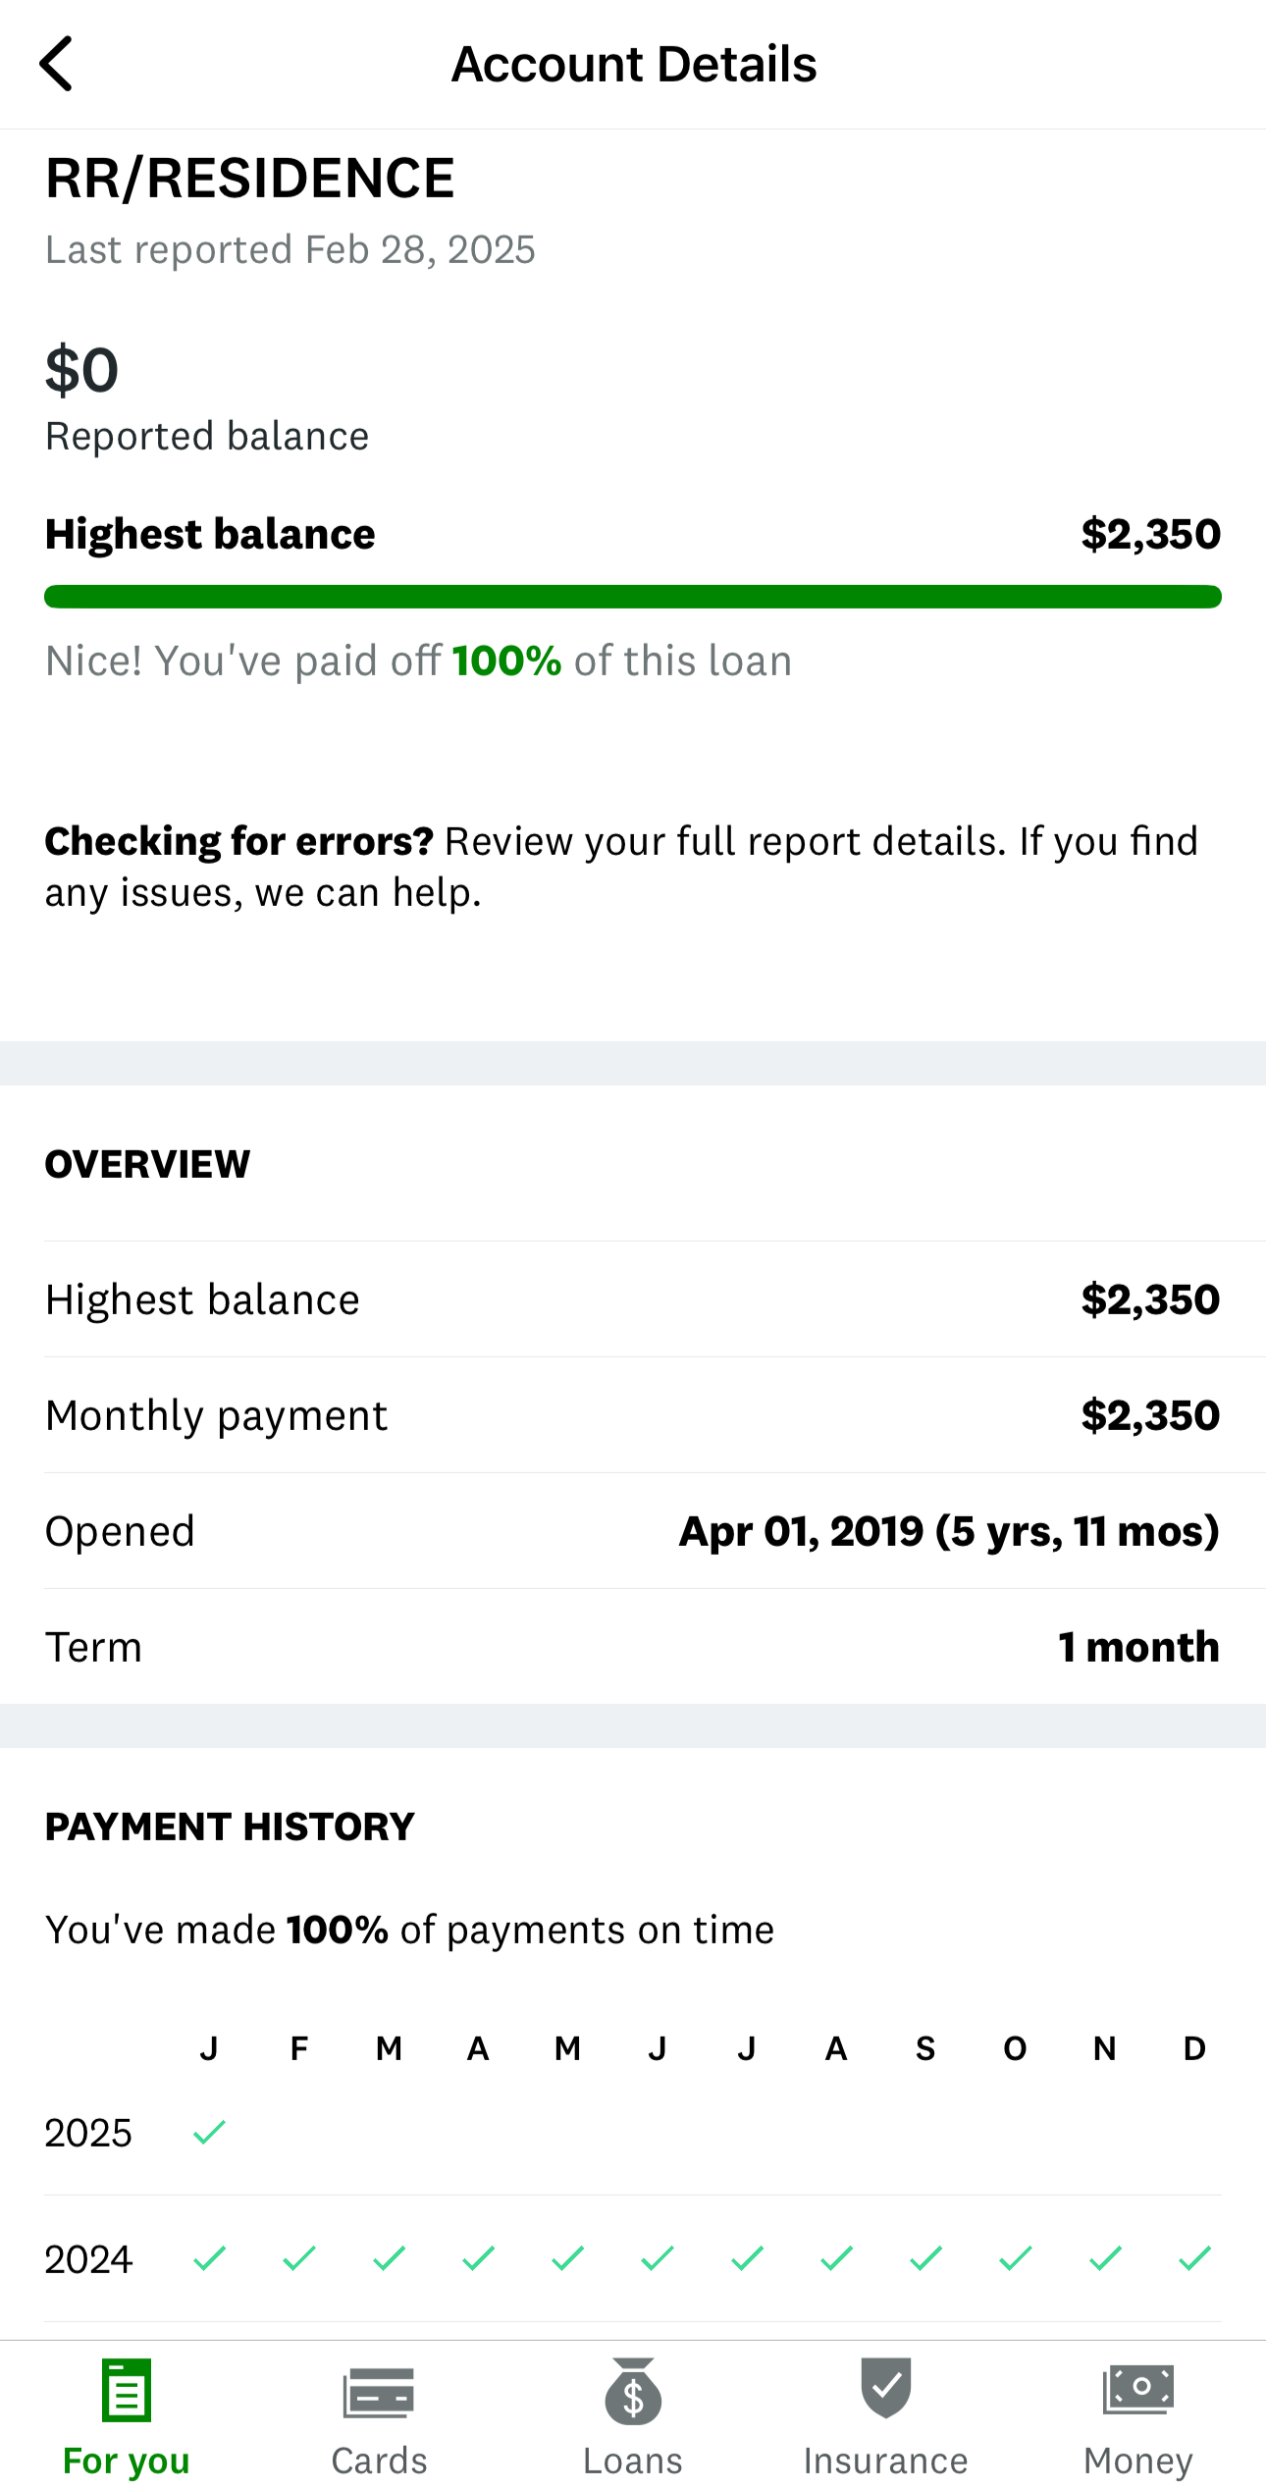1266x2489 pixels.
Task: Open the Money cash icon
Action: point(1138,2388)
